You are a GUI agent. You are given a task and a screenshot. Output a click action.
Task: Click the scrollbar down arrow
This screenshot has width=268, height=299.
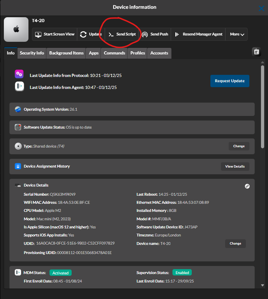262,285
